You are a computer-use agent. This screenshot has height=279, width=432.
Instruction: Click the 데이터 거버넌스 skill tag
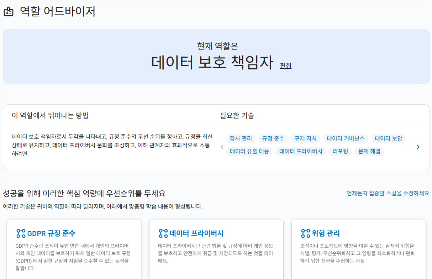point(346,138)
